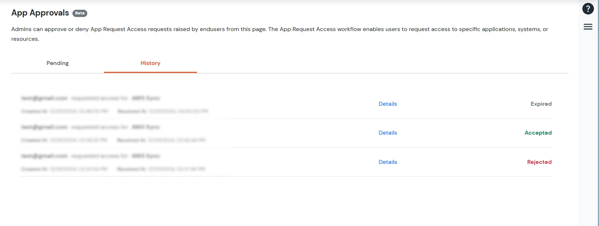This screenshot has width=599, height=226.
Task: Click the AWS Sync name in the Rejected row
Action: (x=146, y=156)
